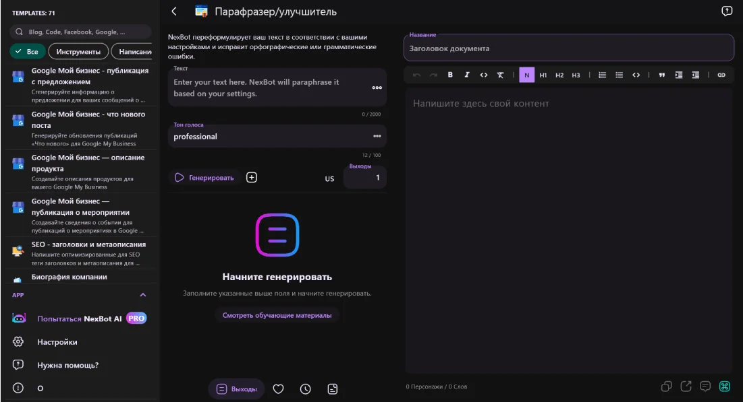743x402 pixels.
Task: Open Попытаться NexBot AI item
Action: pyautogui.click(x=80, y=319)
